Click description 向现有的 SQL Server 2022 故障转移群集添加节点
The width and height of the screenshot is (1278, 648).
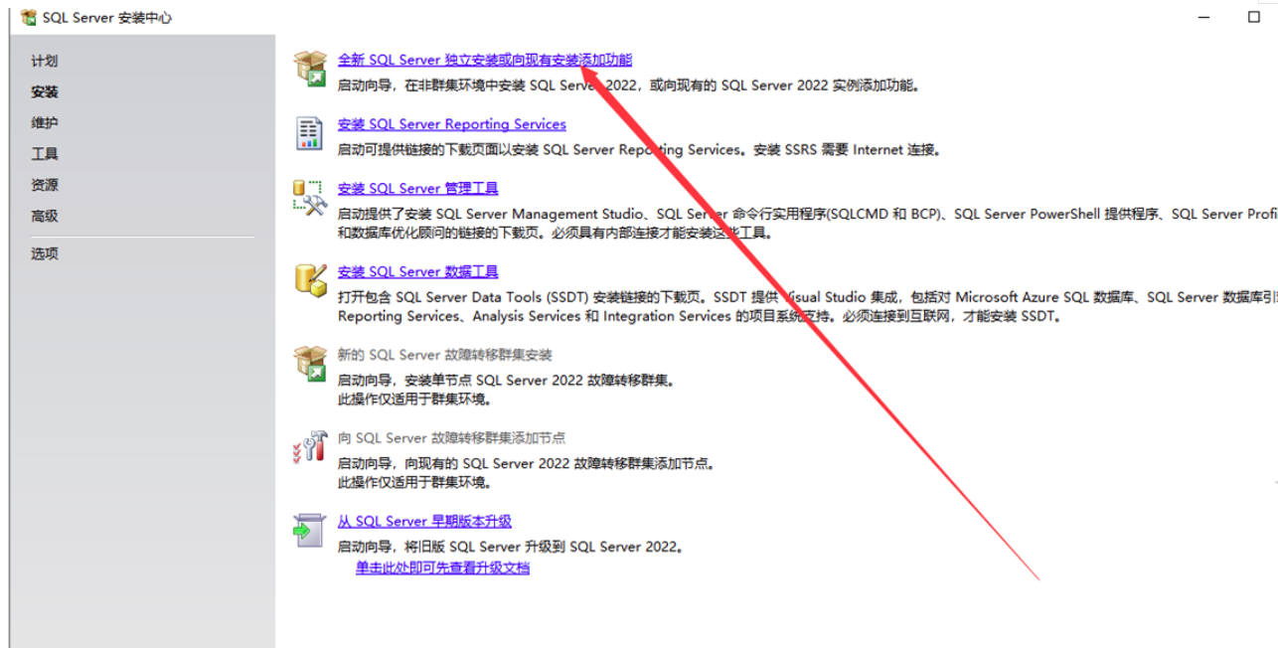[527, 463]
